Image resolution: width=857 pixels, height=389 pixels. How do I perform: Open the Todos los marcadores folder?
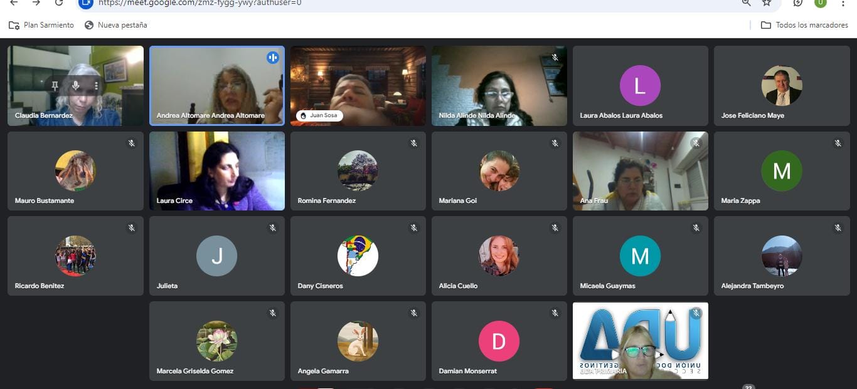click(x=804, y=25)
